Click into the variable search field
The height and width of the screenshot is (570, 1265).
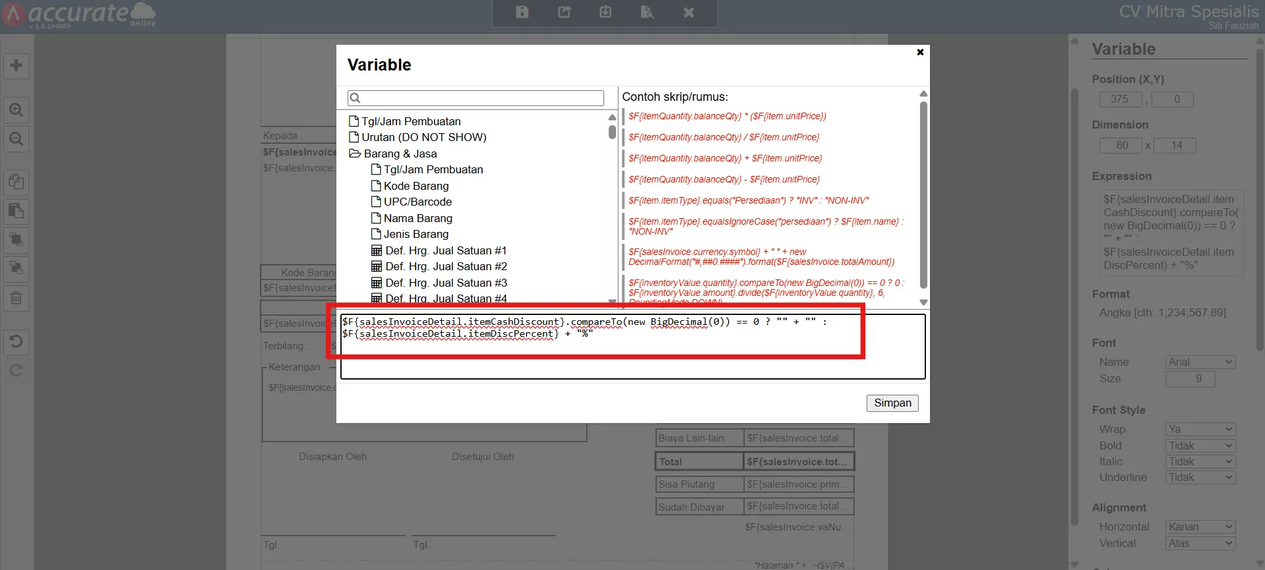click(x=476, y=98)
